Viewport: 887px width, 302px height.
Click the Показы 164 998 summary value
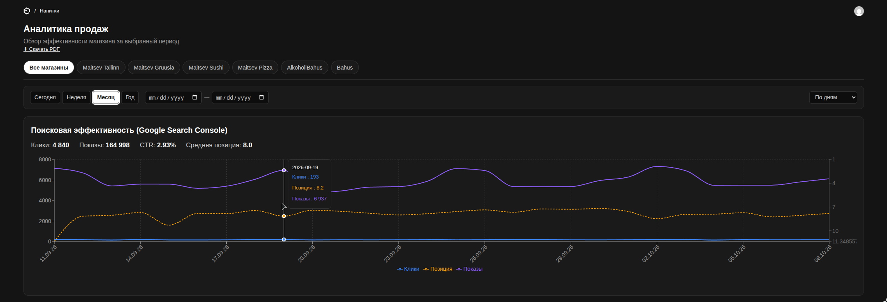coord(104,145)
